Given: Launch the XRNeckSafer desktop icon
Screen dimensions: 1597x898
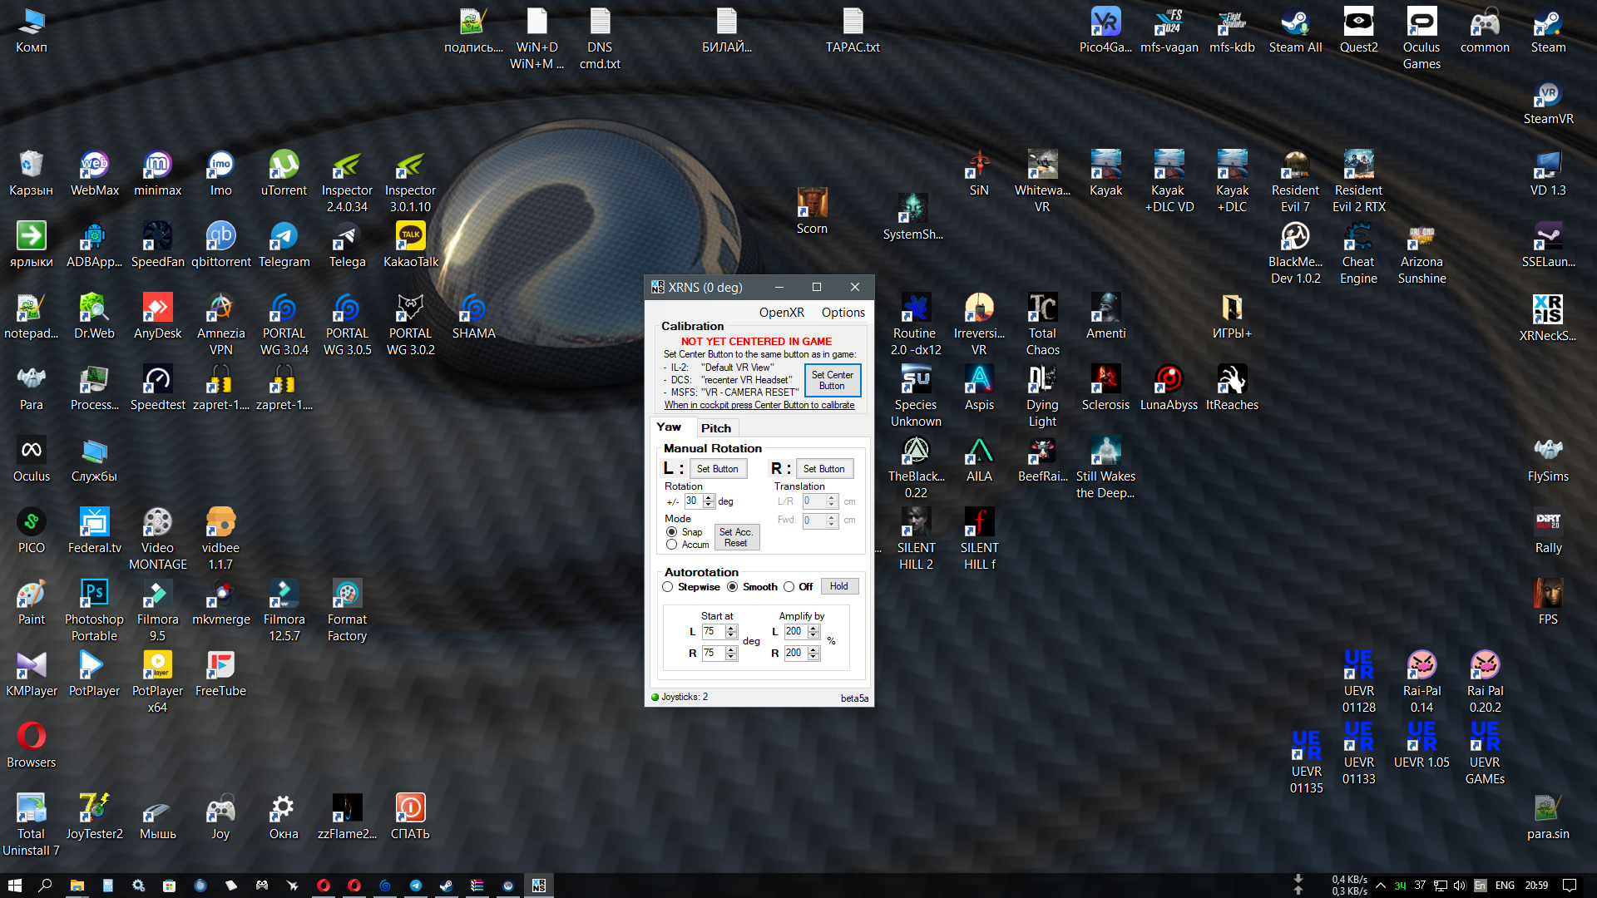Looking at the screenshot, I should [1548, 318].
